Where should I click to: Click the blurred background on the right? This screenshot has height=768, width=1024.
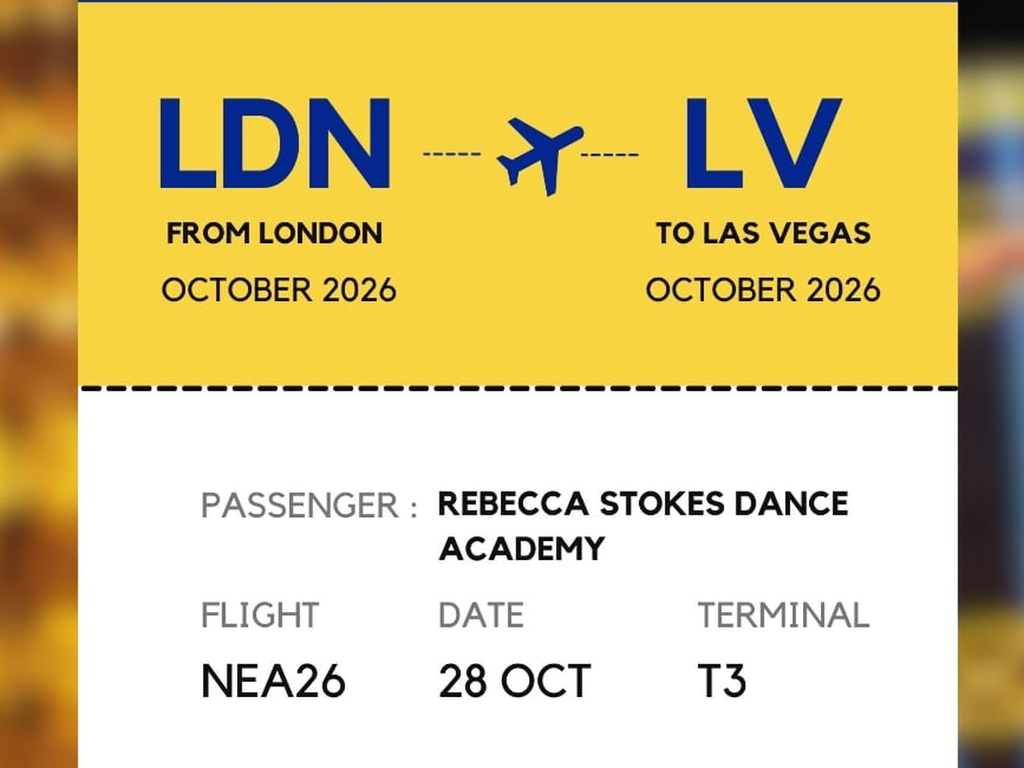pos(991,384)
